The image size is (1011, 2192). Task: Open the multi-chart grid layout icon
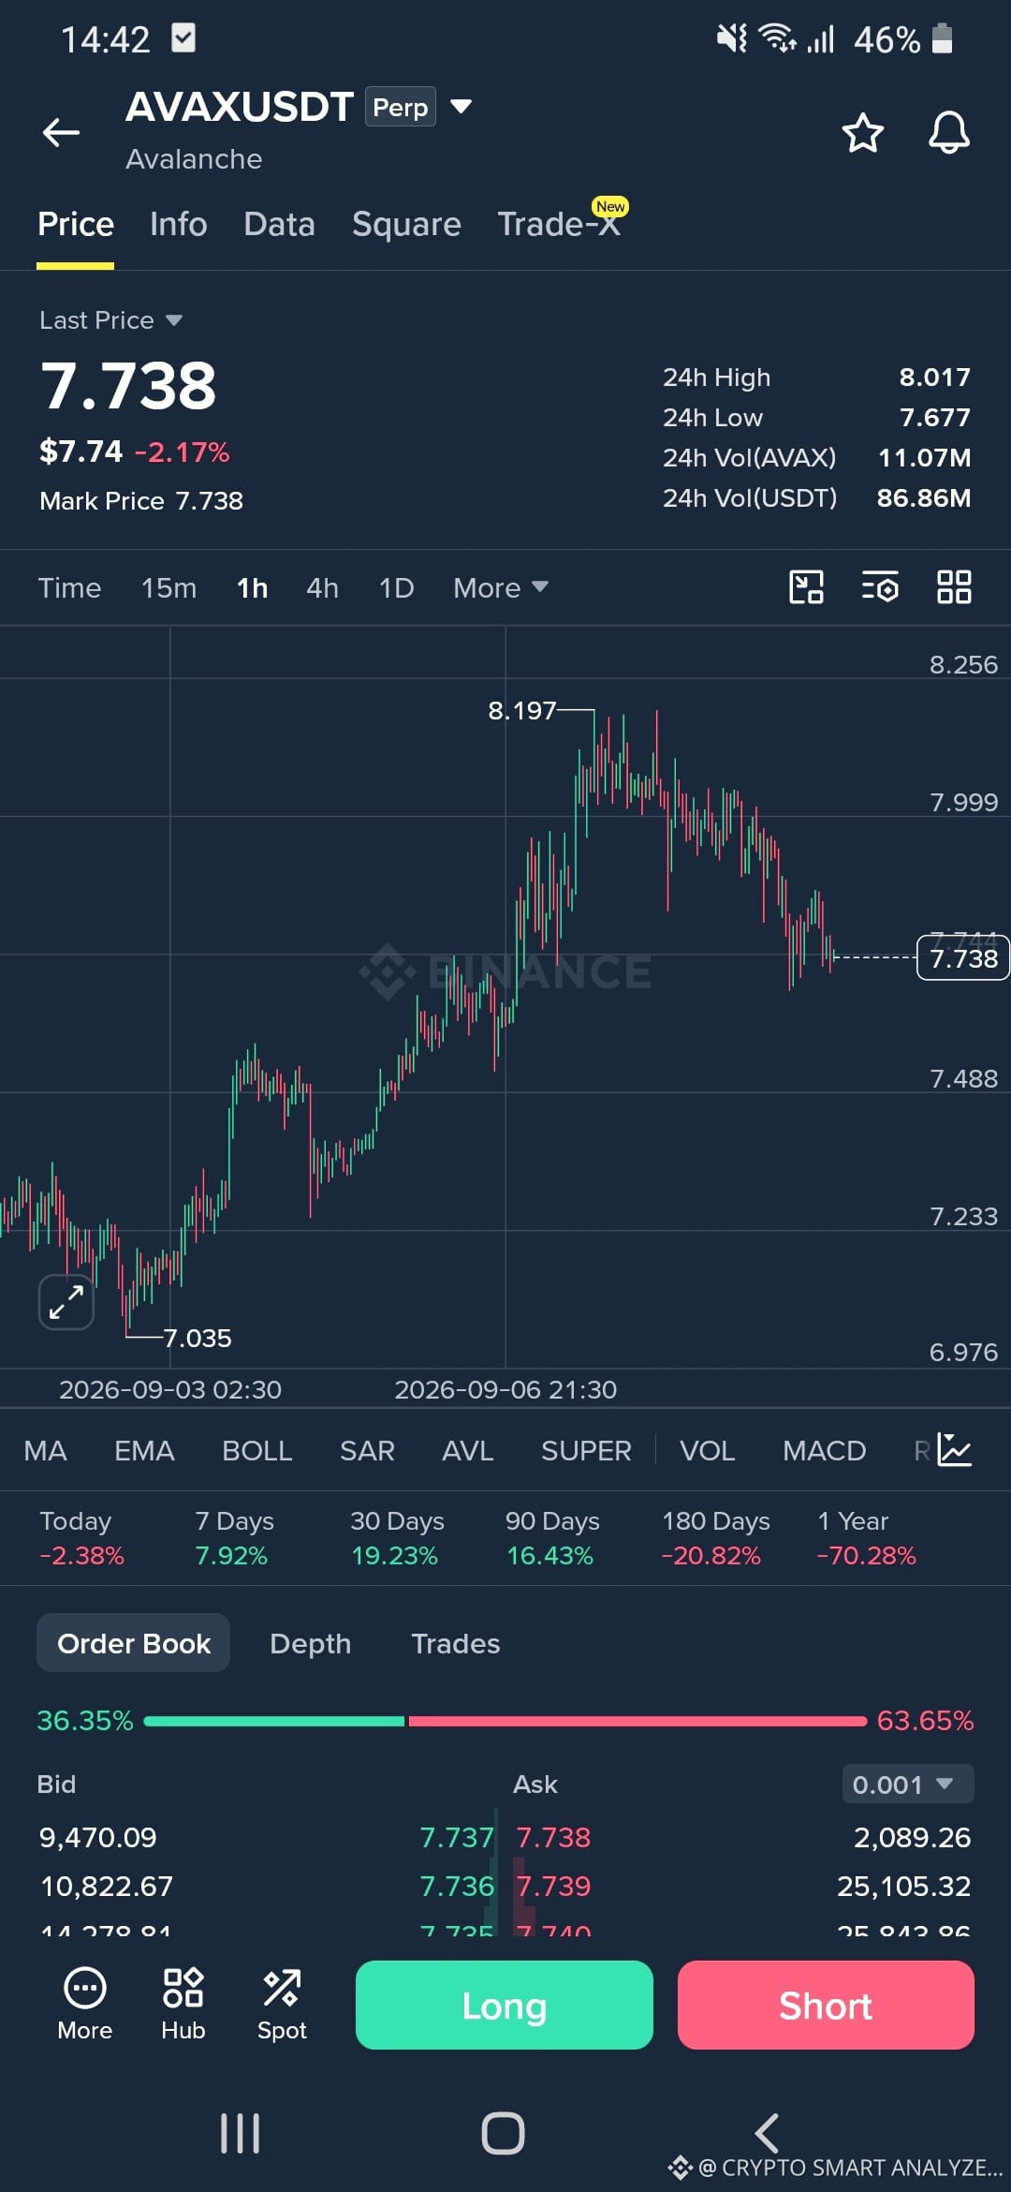coord(954,587)
